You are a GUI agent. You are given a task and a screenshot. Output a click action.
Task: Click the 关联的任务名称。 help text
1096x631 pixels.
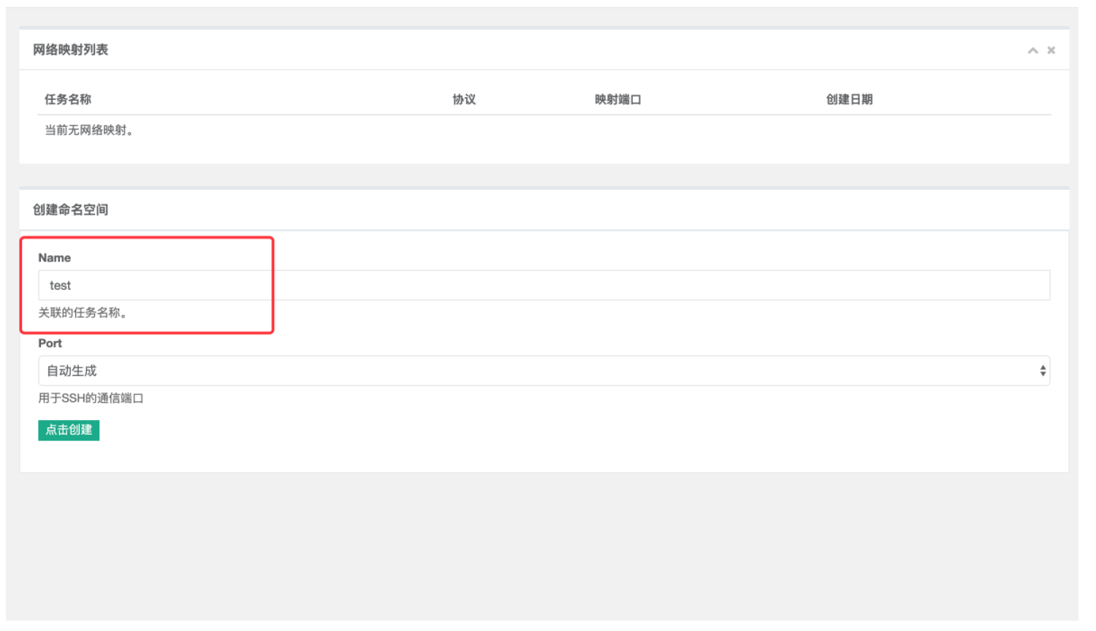coord(85,313)
